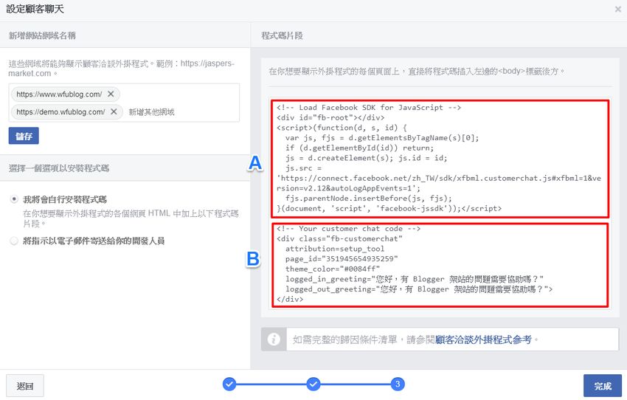The width and height of the screenshot is (627, 400).
Task: Click the logged_in_greeting code line
Action: 415,279
